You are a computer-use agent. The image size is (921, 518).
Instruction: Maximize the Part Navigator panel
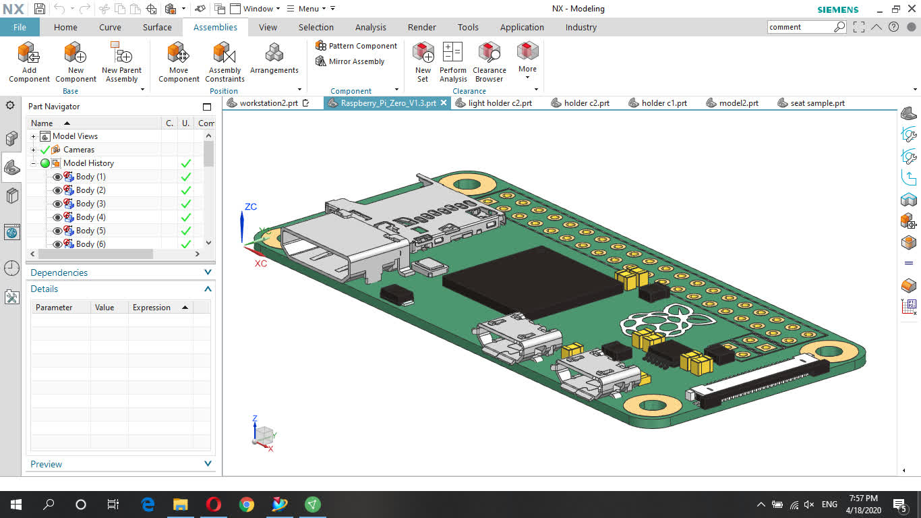tap(207, 107)
